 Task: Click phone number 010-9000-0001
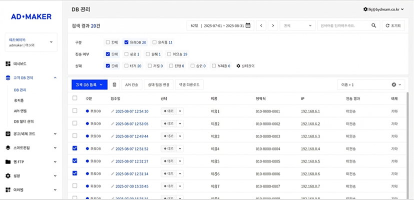(268, 111)
